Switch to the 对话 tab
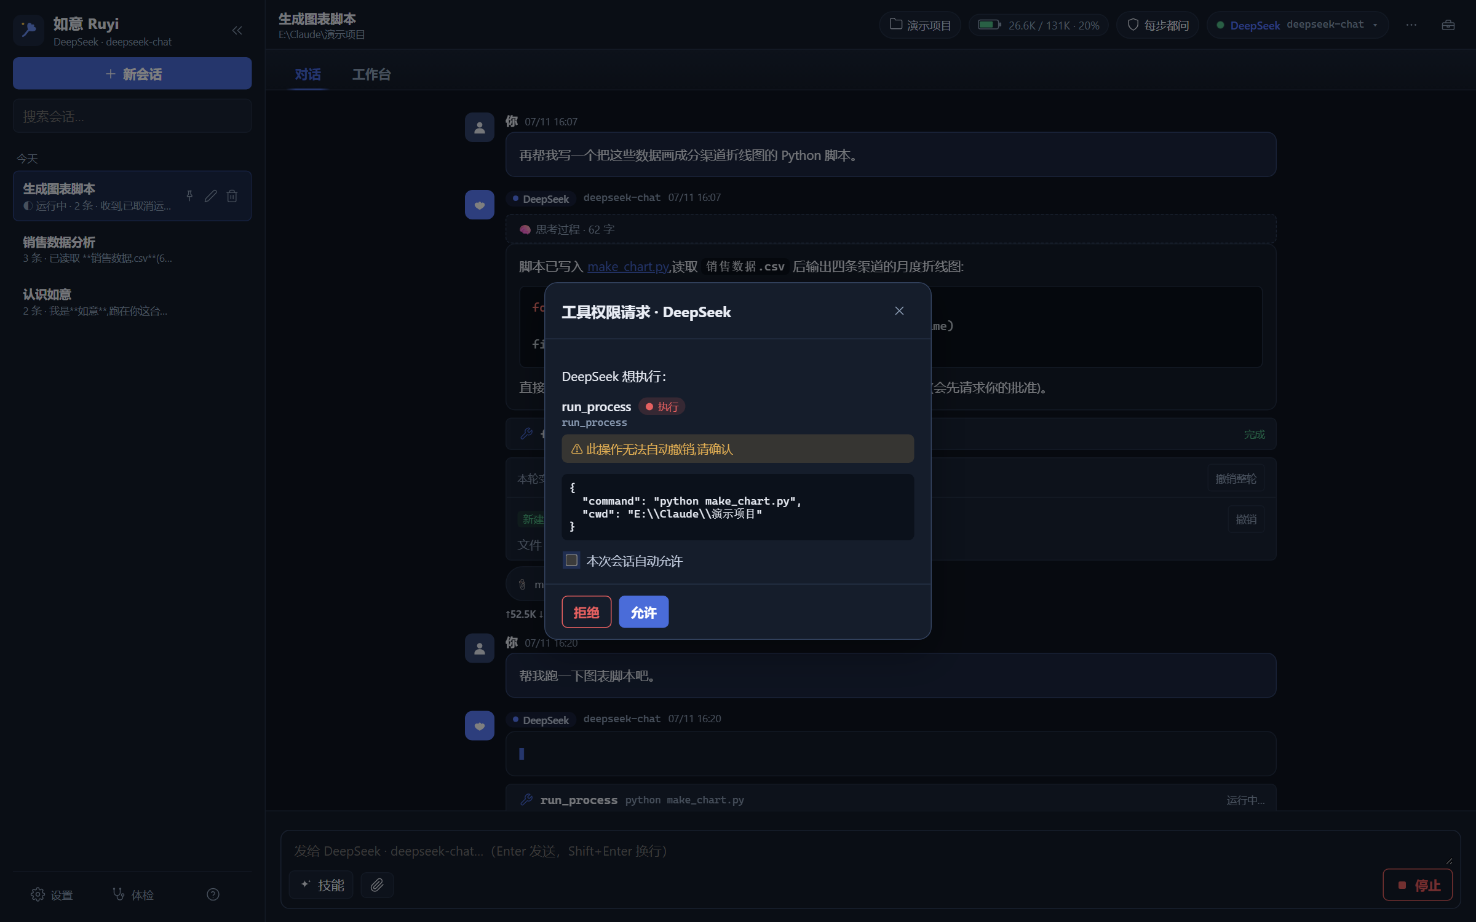The image size is (1476, 922). pyautogui.click(x=307, y=74)
